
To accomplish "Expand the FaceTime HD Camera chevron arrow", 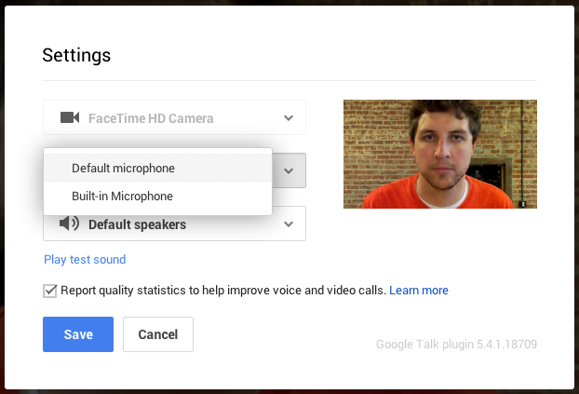I will point(289,118).
